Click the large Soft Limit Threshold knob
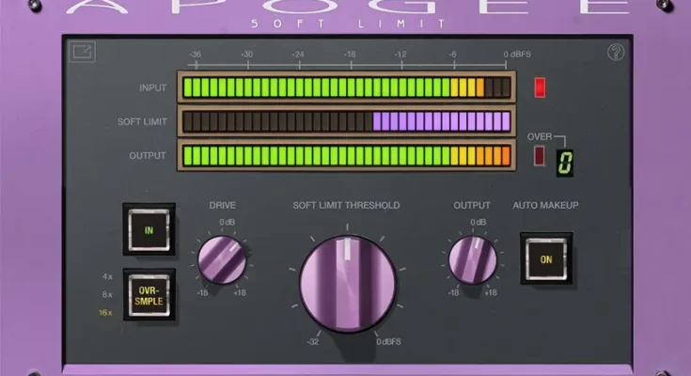This screenshot has width=691, height=376. pos(345,283)
